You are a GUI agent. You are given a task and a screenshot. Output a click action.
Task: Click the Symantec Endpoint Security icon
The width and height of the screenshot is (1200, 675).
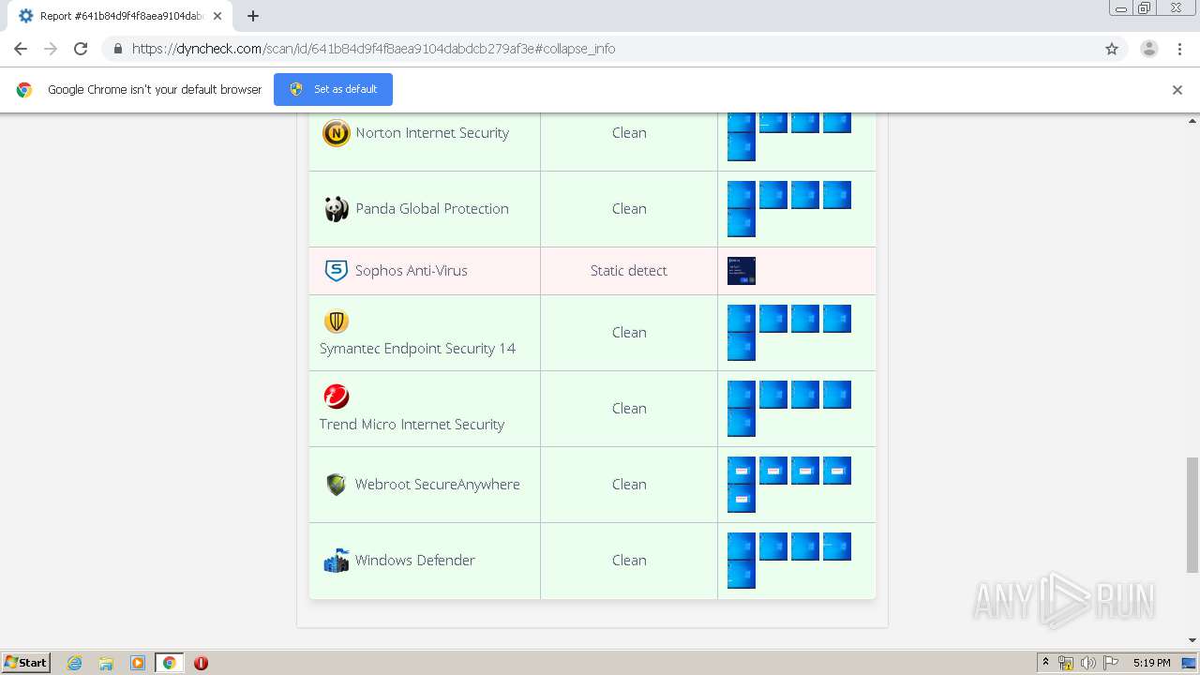tap(337, 322)
